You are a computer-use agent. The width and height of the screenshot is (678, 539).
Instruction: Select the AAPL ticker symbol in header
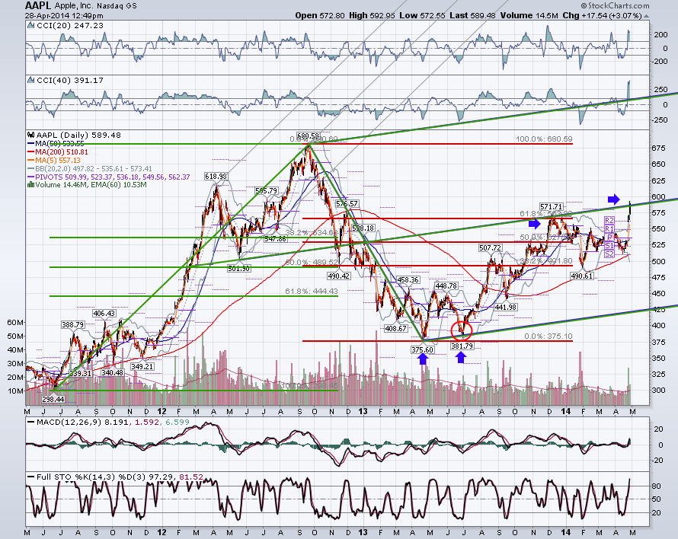[38, 5]
